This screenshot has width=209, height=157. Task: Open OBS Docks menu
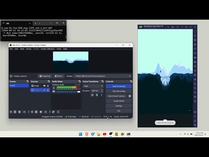tap(29, 49)
